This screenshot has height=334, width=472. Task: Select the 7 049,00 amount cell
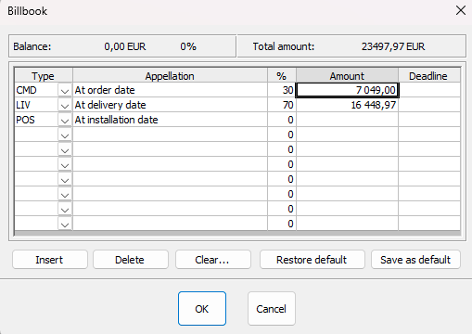[347, 90]
